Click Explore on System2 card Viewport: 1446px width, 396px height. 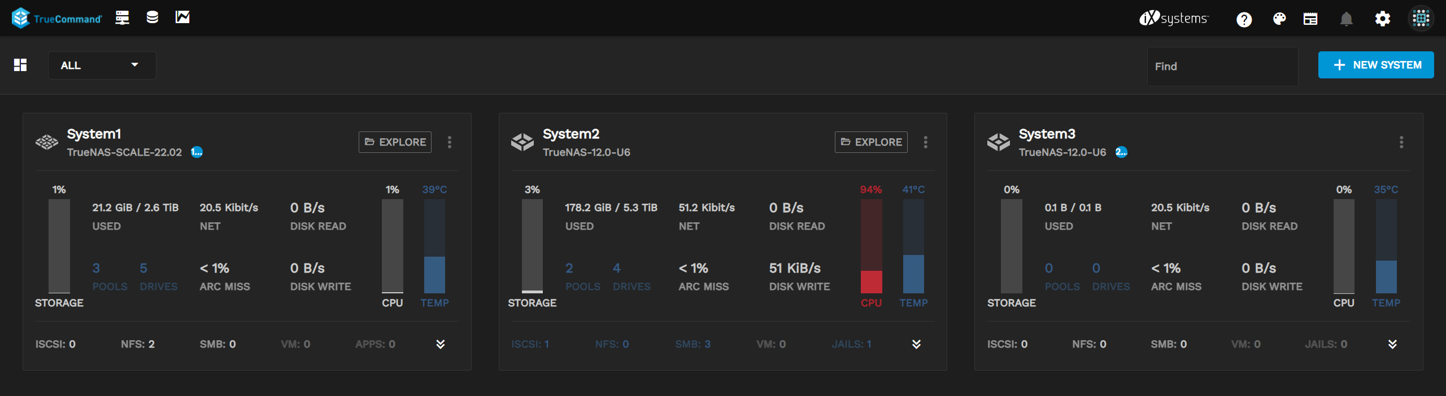(871, 142)
